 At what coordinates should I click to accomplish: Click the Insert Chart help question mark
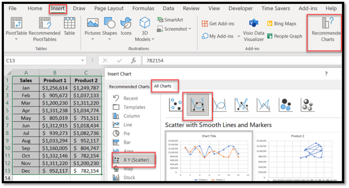pos(326,74)
